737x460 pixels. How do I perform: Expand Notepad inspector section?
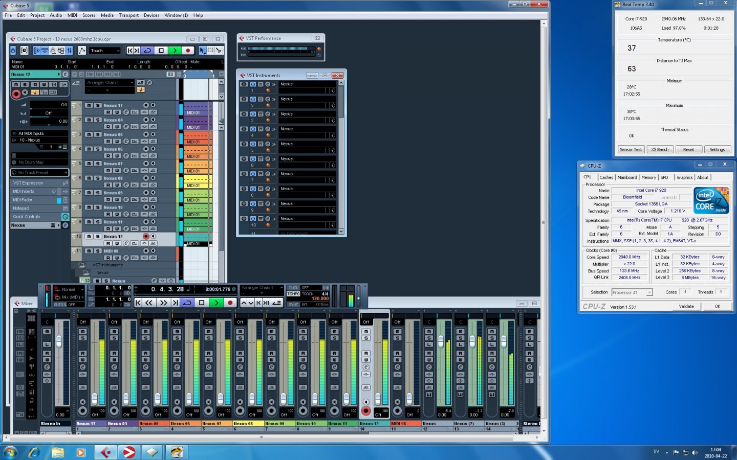coord(39,209)
